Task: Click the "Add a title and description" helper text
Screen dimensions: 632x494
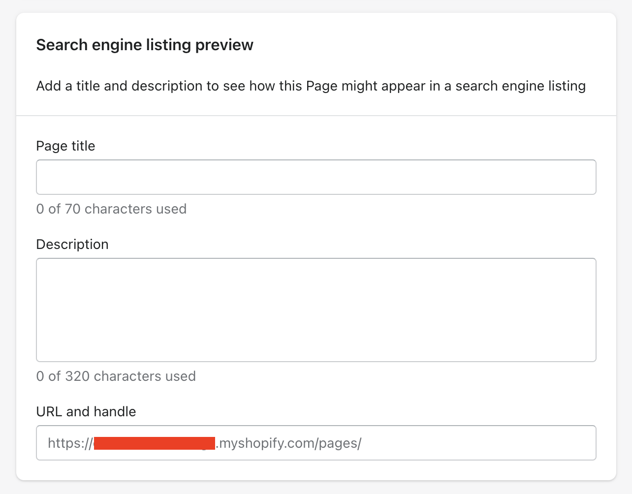Action: [x=311, y=86]
